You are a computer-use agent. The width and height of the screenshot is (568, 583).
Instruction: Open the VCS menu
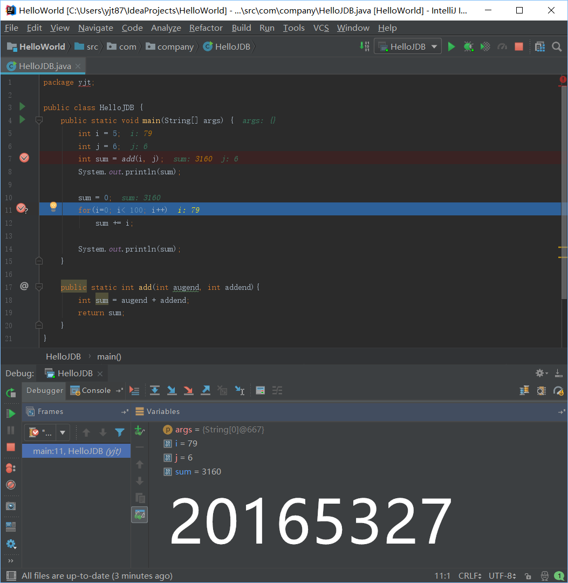pyautogui.click(x=321, y=28)
